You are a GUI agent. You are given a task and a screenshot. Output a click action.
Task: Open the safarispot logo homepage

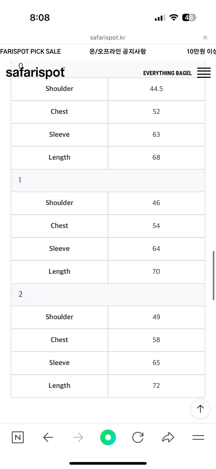(35, 73)
